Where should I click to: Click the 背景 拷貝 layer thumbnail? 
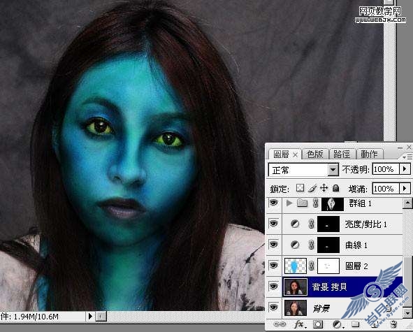pyautogui.click(x=296, y=287)
